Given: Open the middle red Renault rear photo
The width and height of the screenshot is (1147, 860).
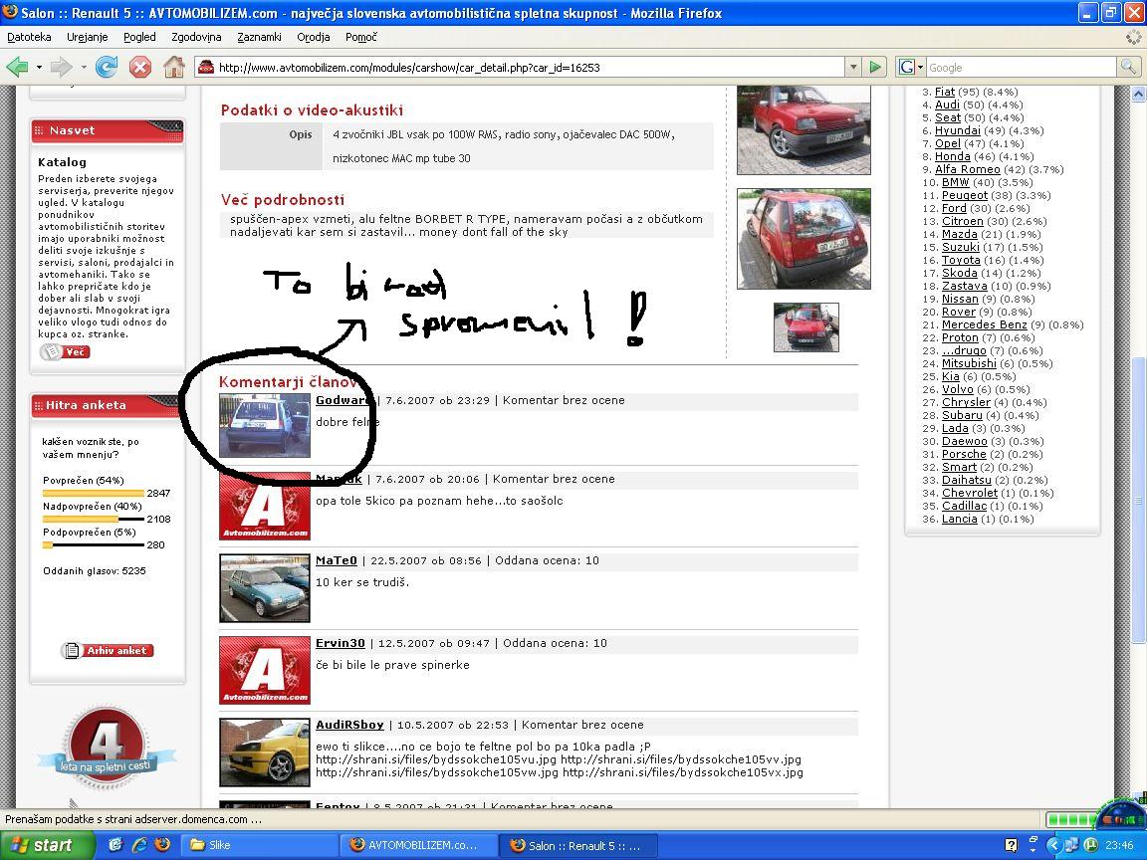Looking at the screenshot, I should coord(803,239).
